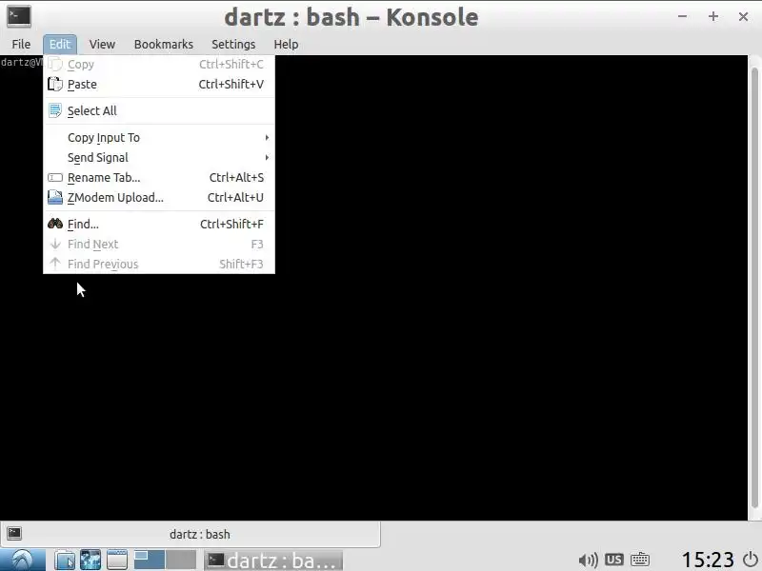Image resolution: width=762 pixels, height=571 pixels.
Task: Select the dartz : bash tab
Action: (190, 534)
